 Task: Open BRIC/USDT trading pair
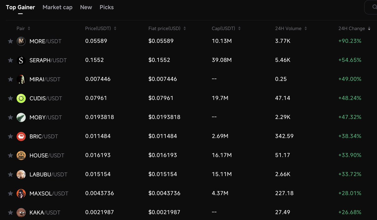(44, 136)
